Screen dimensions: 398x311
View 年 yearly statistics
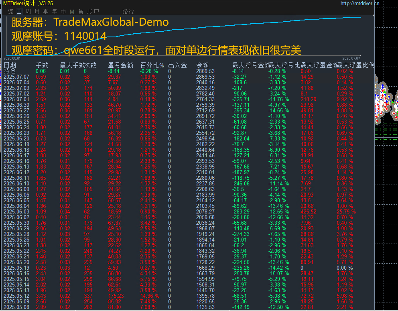point(54,12)
